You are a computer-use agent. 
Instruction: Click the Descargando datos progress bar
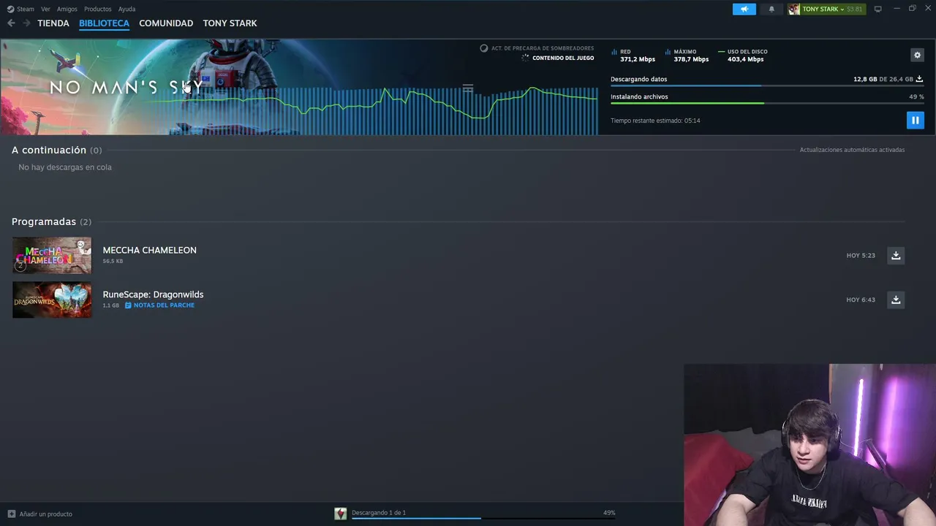point(767,86)
